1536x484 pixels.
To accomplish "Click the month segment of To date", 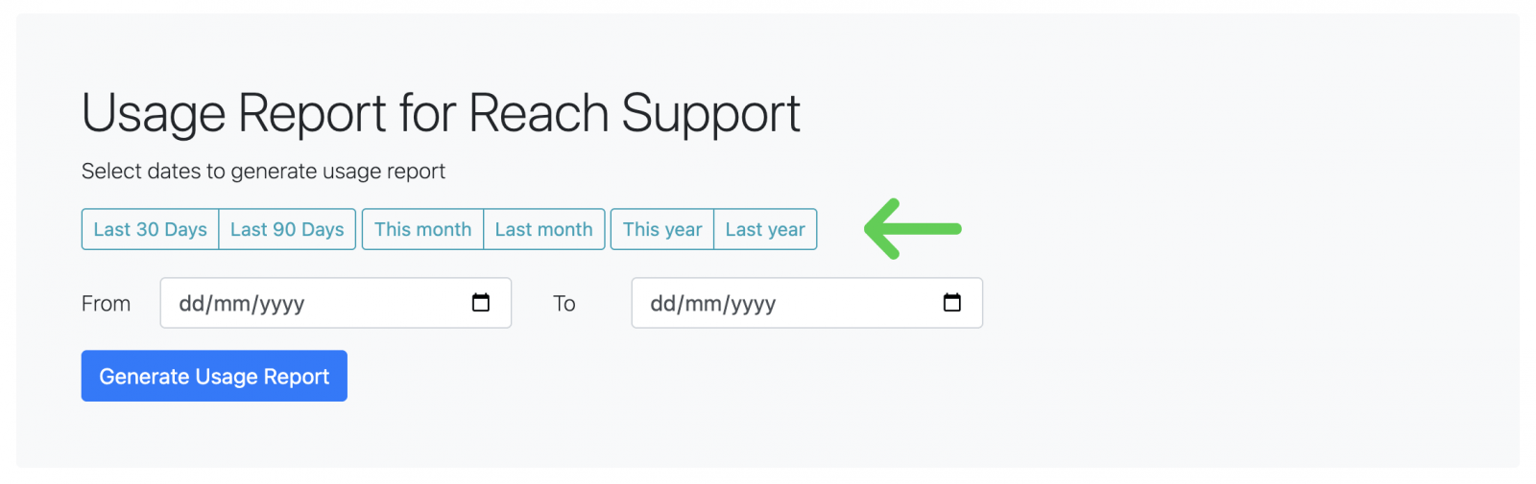I will click(703, 304).
